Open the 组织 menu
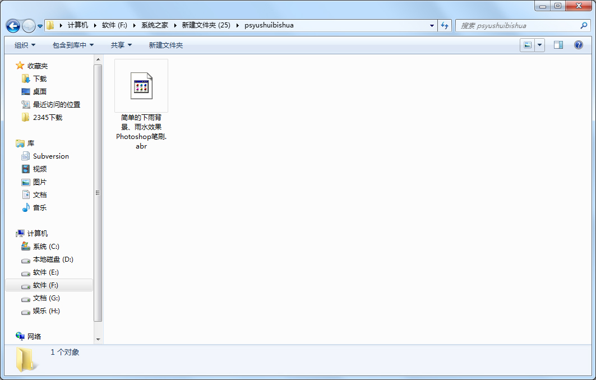 [25, 45]
